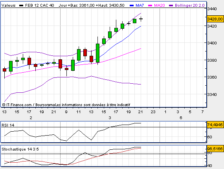Click the Valeurs label in chart header
The image size is (224, 169).
click(x=9, y=6)
